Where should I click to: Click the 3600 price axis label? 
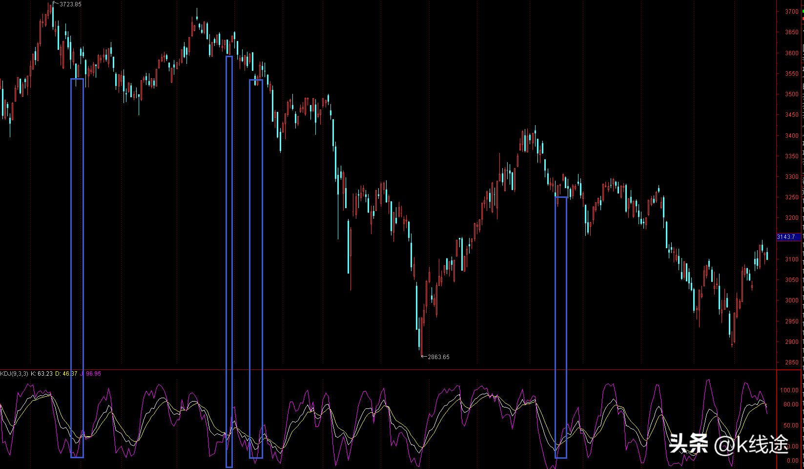click(x=792, y=53)
